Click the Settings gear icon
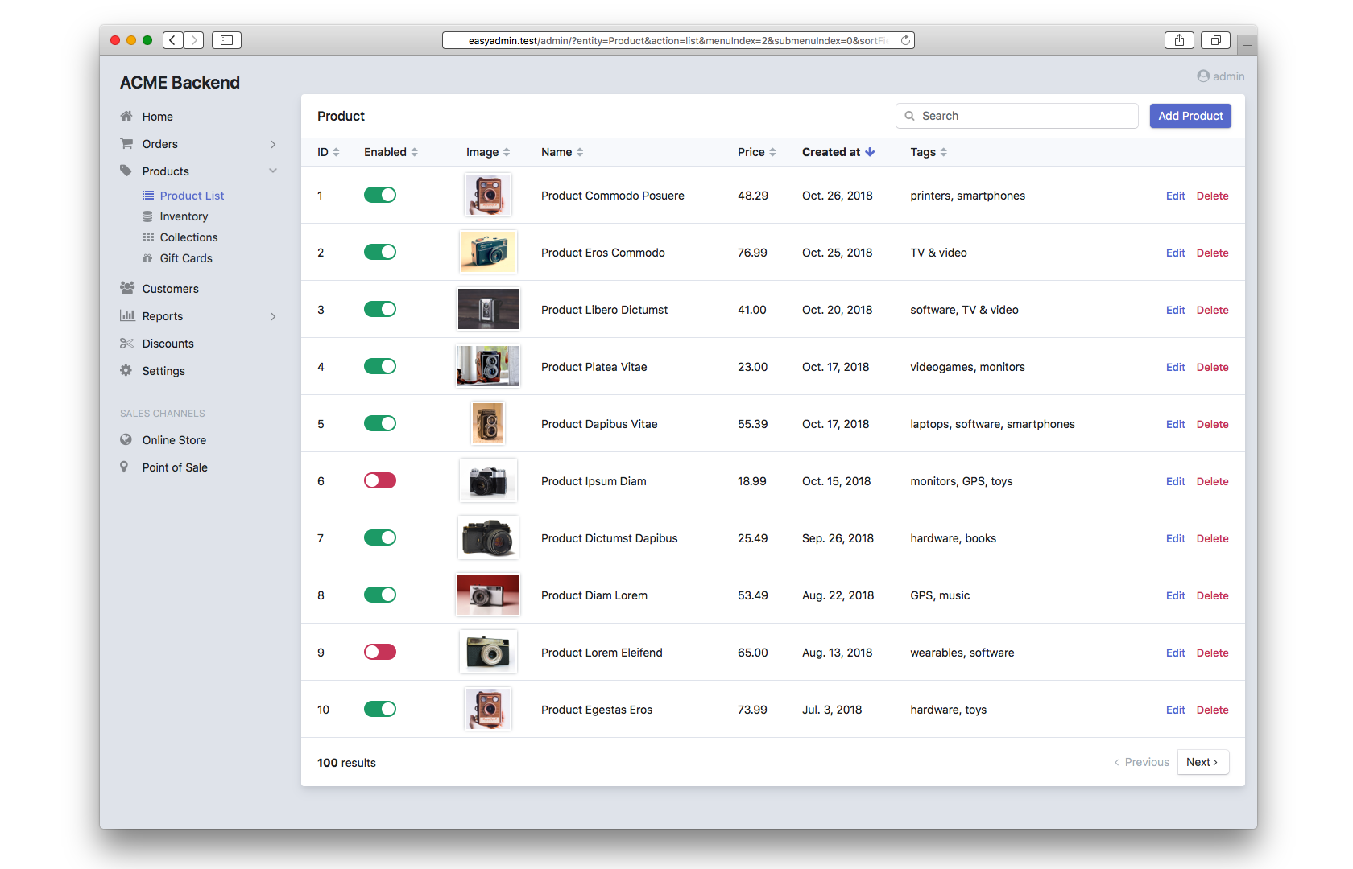1353x869 pixels. point(126,371)
